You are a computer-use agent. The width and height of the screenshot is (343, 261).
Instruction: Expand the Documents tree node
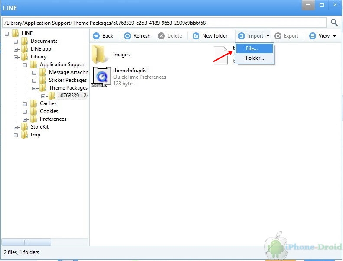[16, 42]
